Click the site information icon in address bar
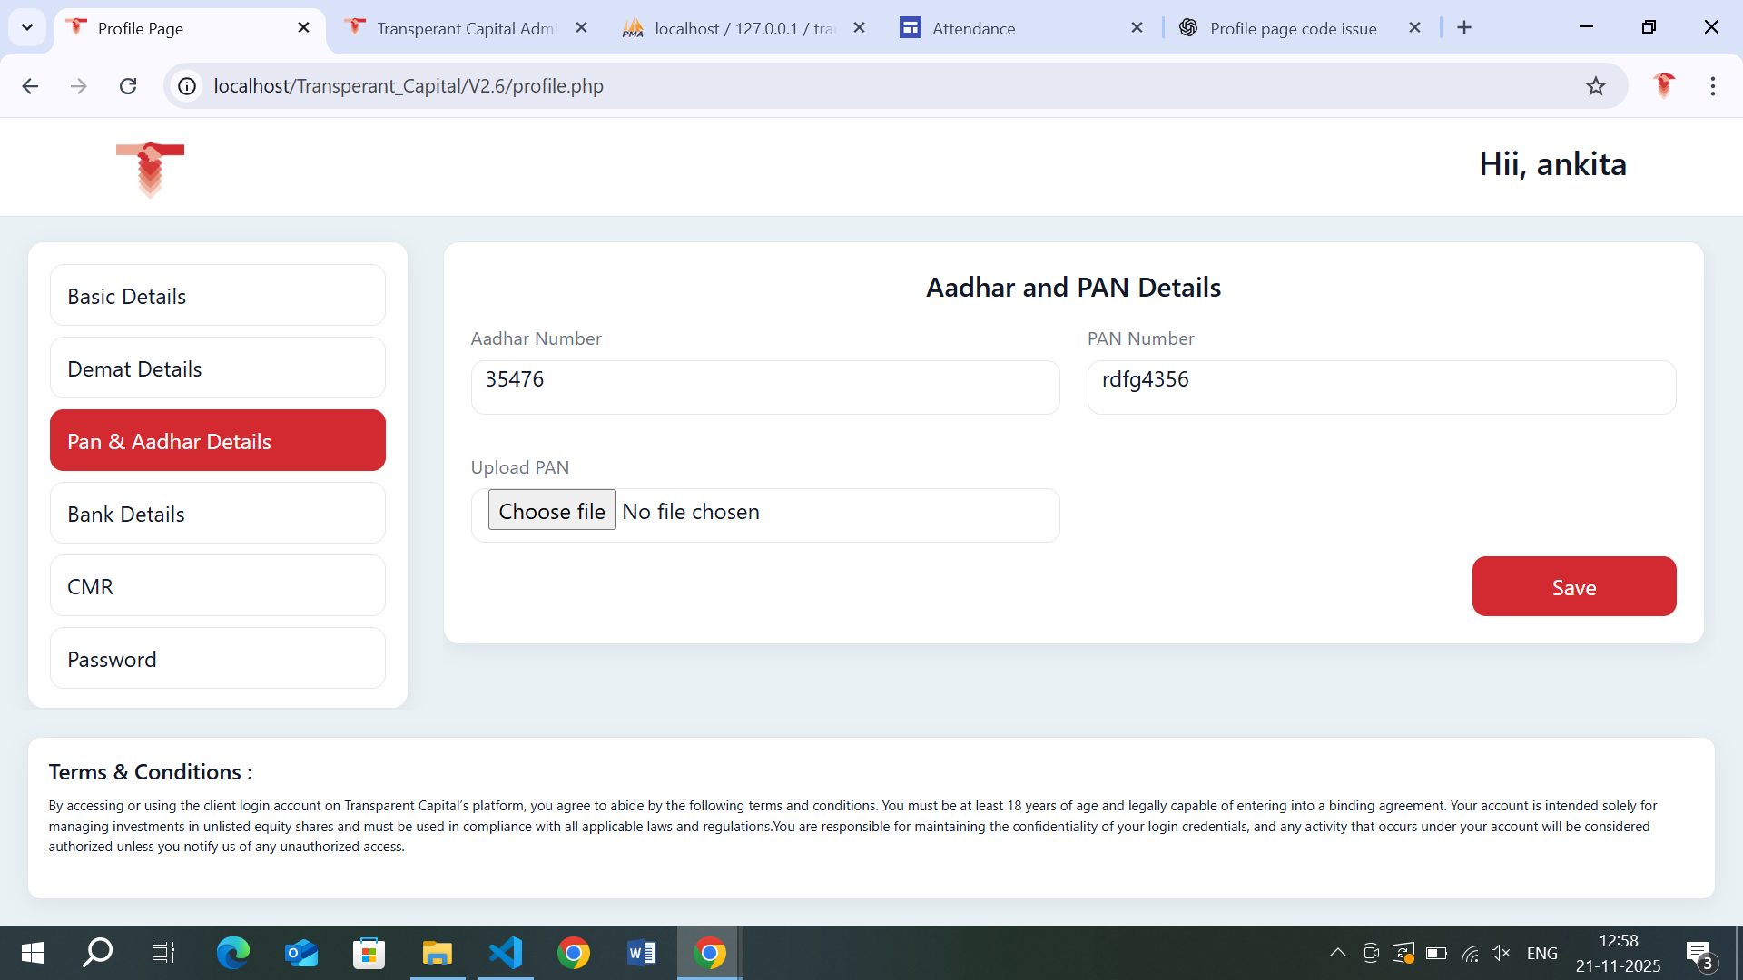This screenshot has height=980, width=1743. 187,86
